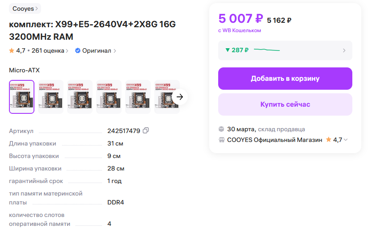Open the 261 оценка reviews link
The height and width of the screenshot is (229, 372).
point(50,50)
